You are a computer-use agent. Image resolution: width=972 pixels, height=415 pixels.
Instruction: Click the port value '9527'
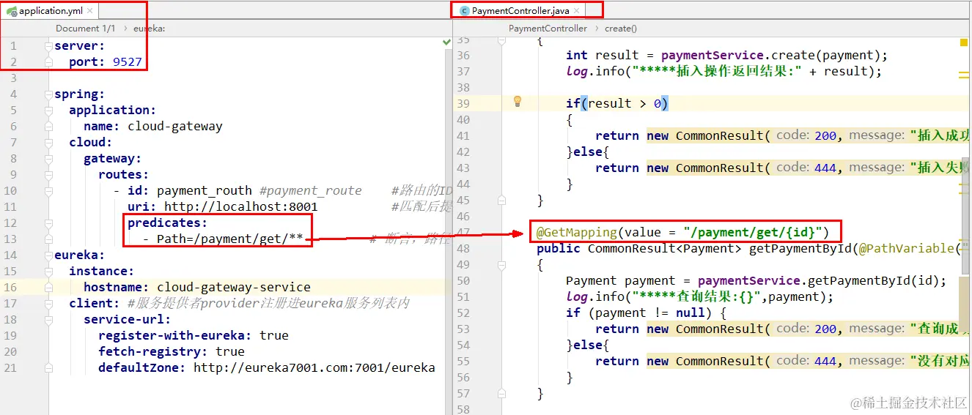[x=128, y=61]
